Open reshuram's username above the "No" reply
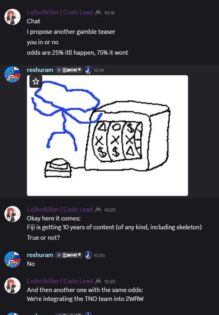219x315 pixels. click(x=40, y=255)
